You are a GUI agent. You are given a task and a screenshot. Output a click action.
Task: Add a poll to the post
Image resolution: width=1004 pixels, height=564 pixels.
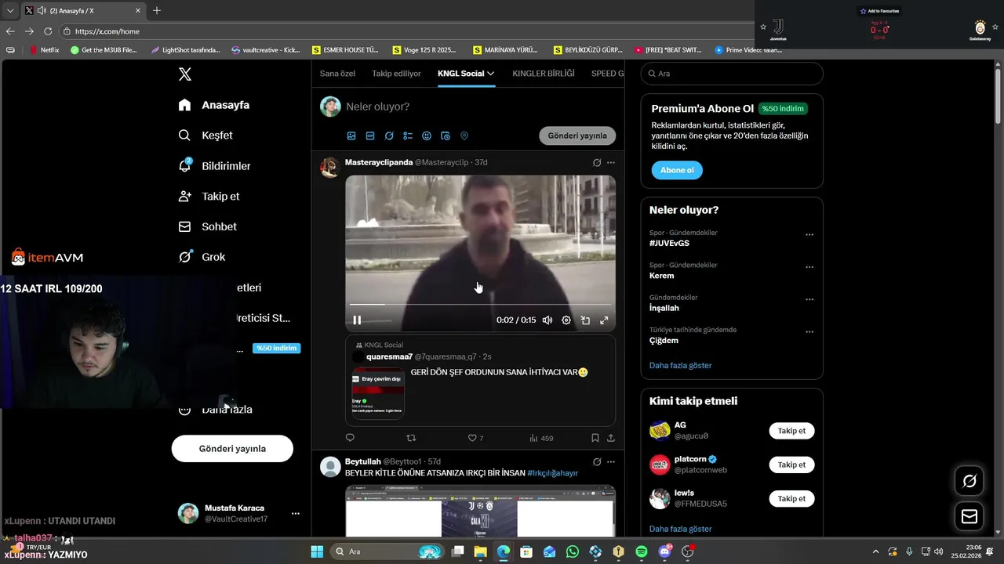click(x=408, y=136)
